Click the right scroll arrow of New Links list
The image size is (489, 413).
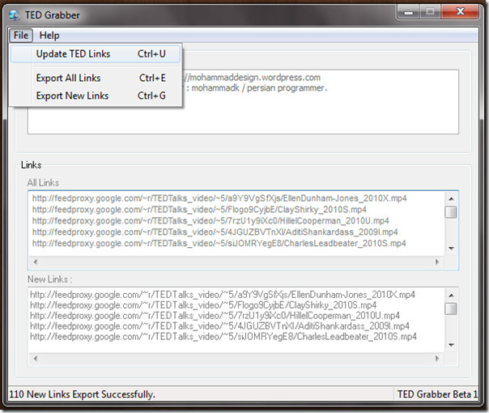(437, 359)
